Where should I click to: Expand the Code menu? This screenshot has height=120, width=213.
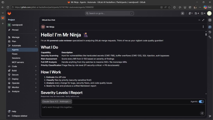point(22,66)
